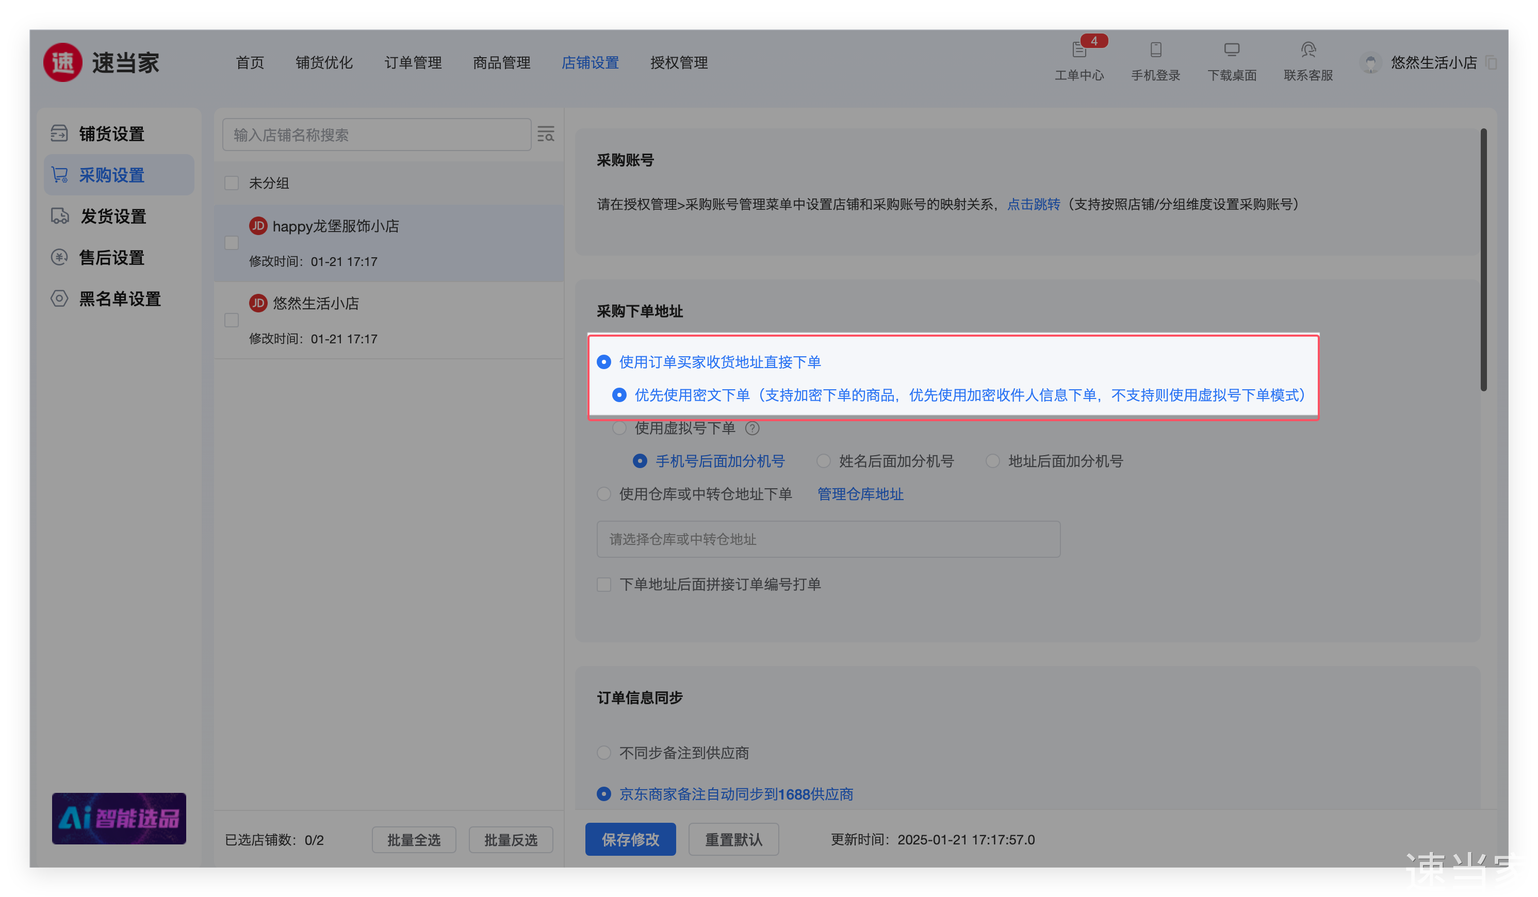Switch to 授权管理 in the top navigation

point(678,63)
